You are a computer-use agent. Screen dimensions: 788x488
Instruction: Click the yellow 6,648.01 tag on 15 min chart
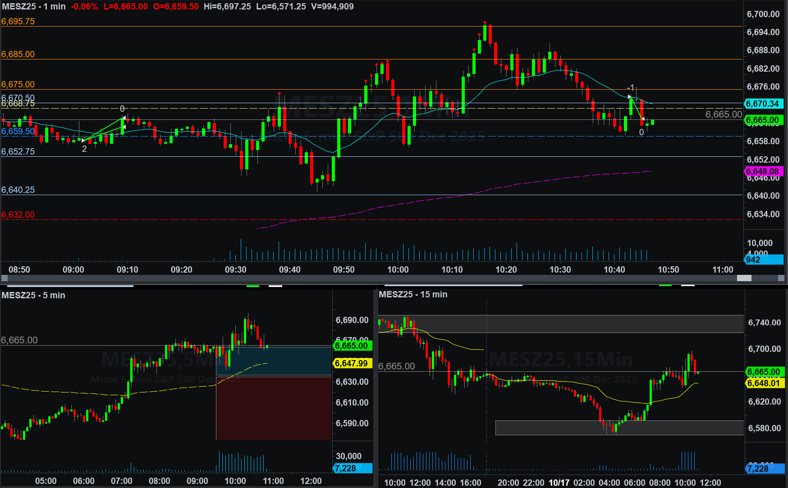[x=765, y=383]
